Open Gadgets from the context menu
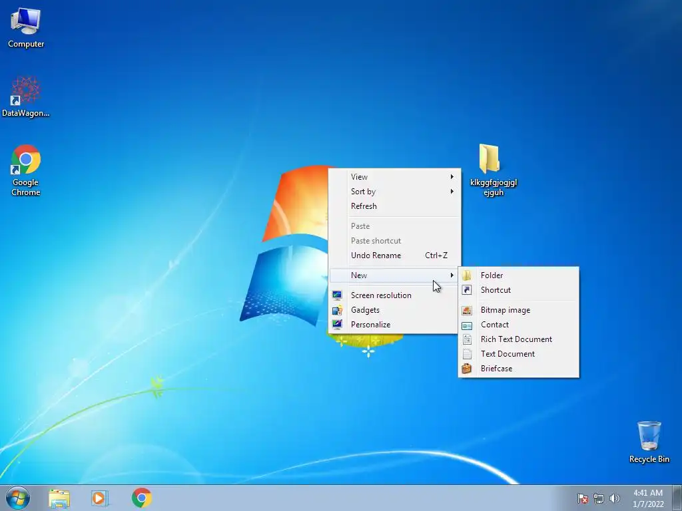This screenshot has width=682, height=511. tap(393, 310)
